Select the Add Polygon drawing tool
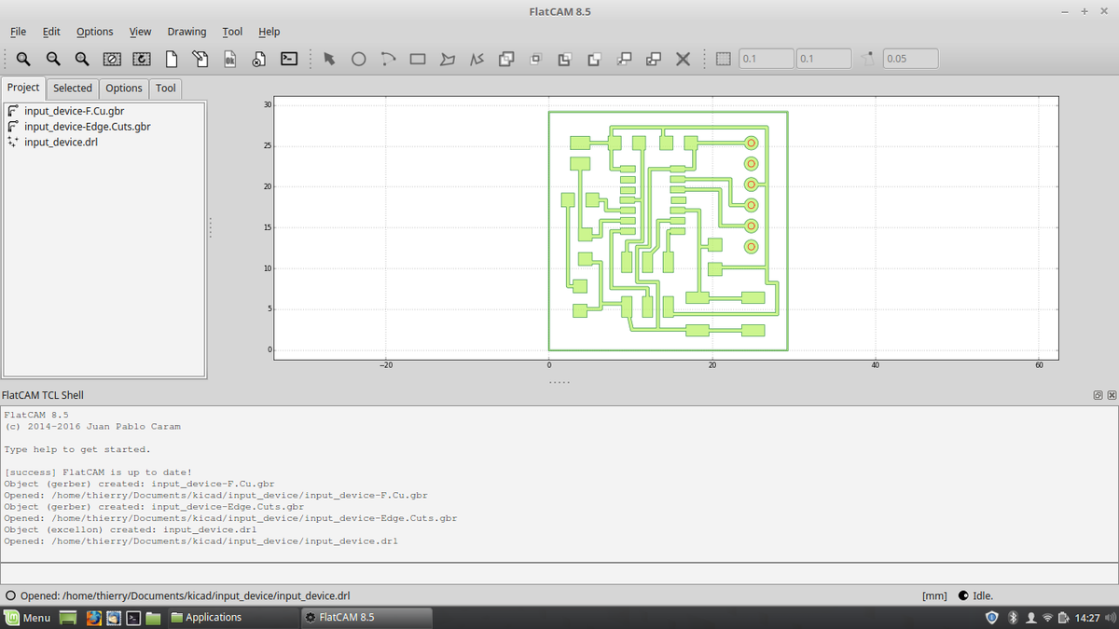 pos(448,59)
